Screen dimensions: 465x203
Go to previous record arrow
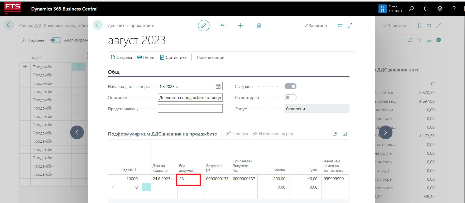tap(77, 132)
